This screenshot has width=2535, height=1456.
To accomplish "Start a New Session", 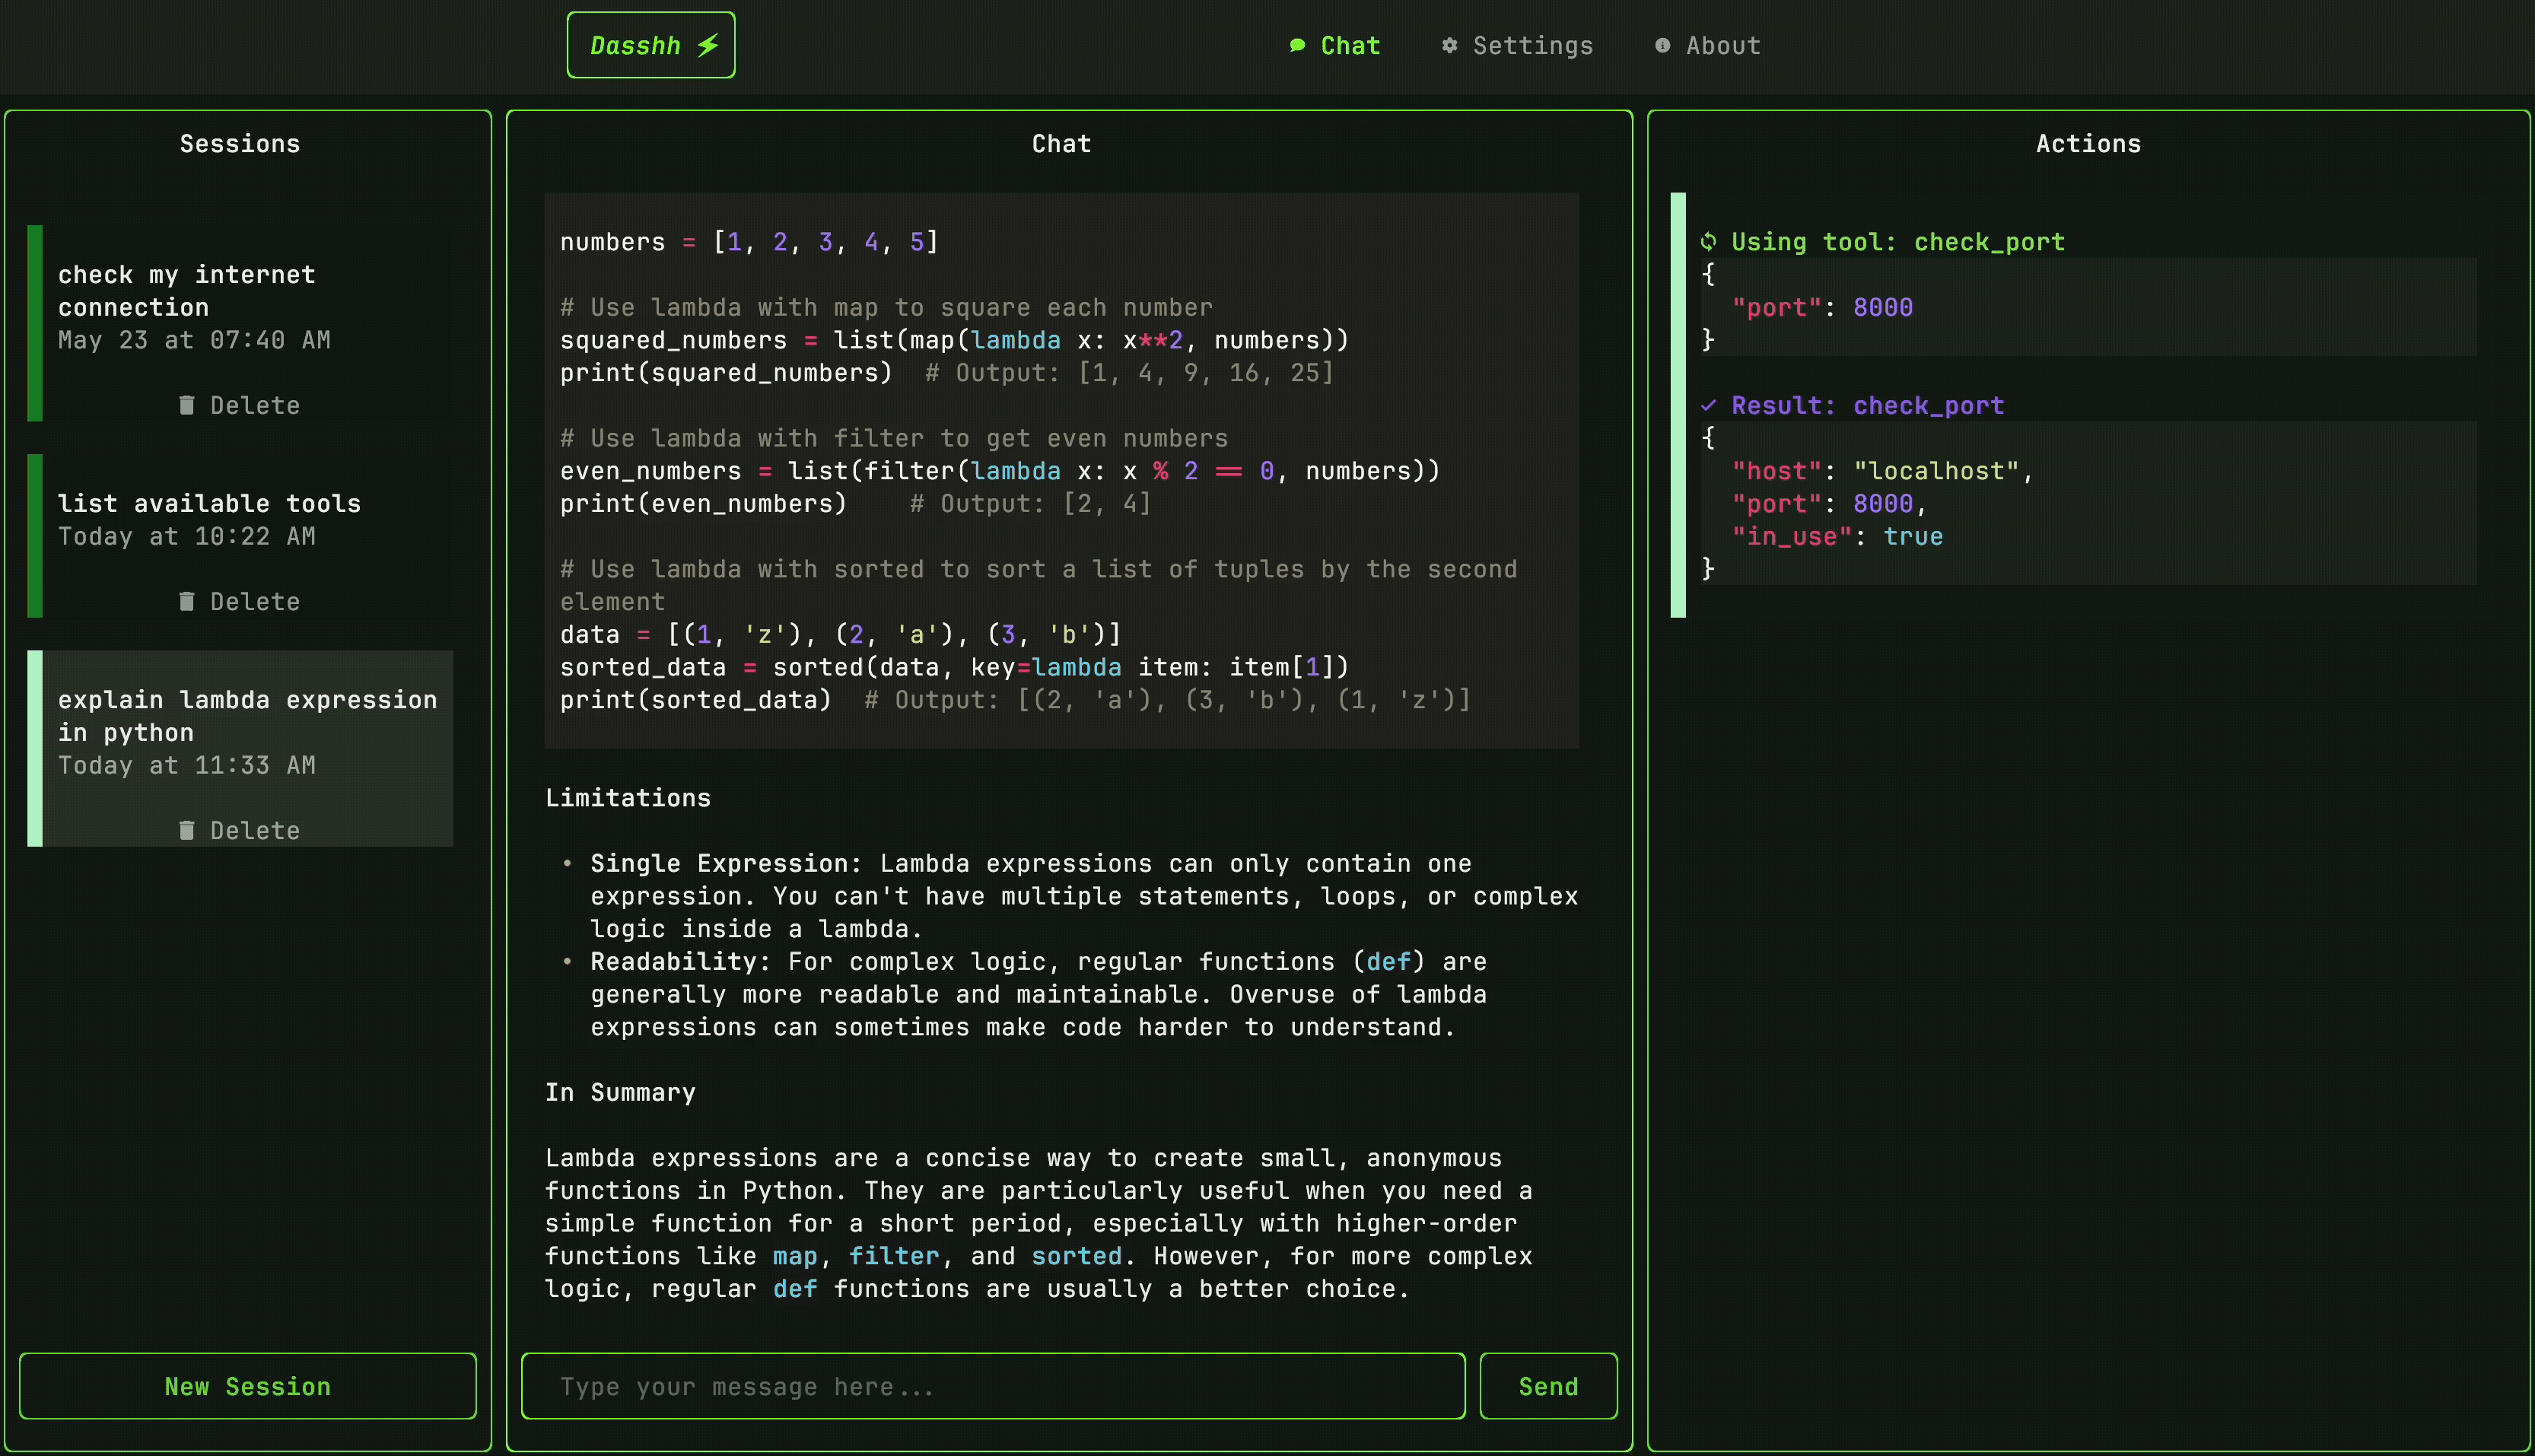I will pos(248,1386).
